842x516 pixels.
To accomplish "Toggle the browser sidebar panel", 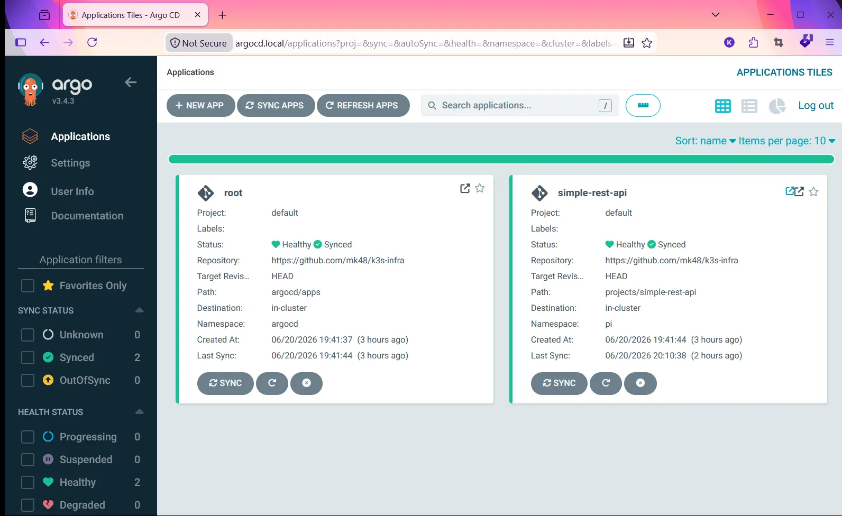I will [21, 42].
